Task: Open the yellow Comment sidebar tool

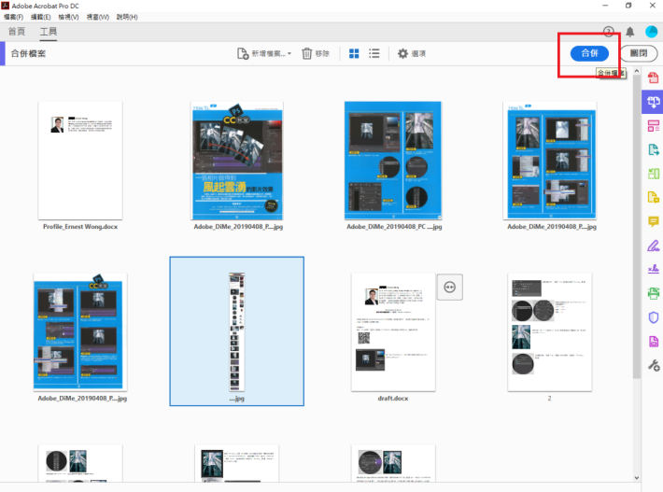Action: coord(654,221)
